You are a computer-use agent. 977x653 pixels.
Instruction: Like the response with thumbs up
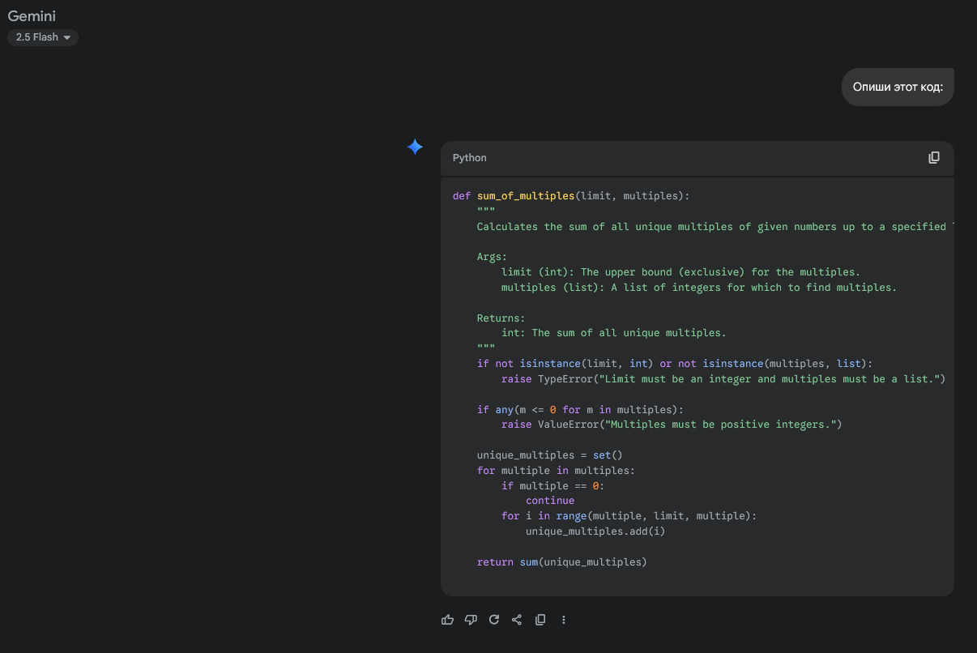(447, 620)
